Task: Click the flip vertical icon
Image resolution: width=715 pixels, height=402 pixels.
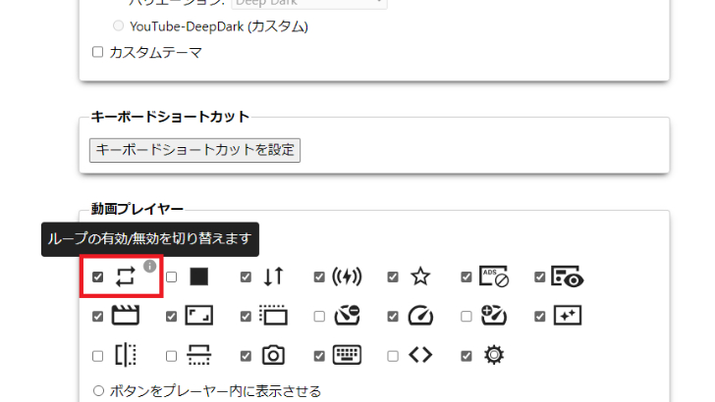Action: coord(198,355)
